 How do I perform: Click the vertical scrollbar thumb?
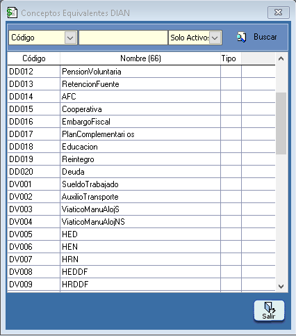click(x=281, y=123)
